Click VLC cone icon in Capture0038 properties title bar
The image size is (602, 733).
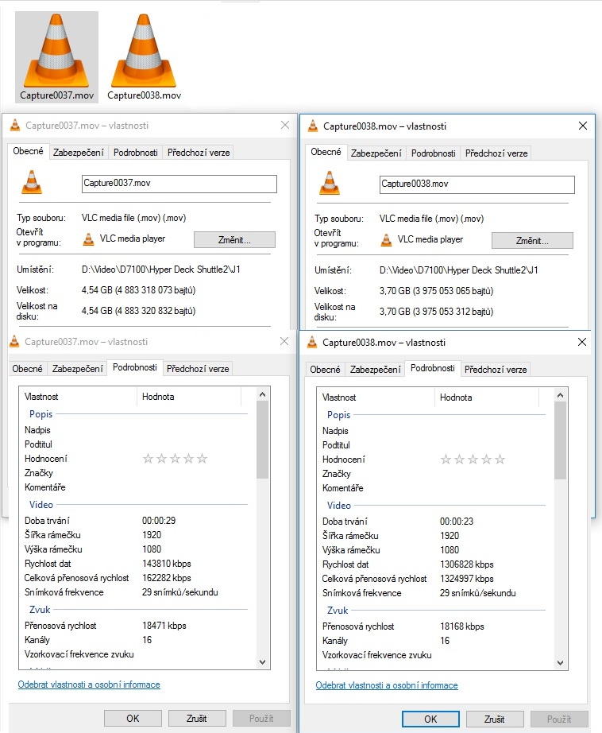pos(312,126)
